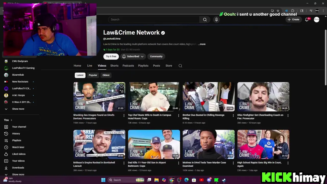Open more options for High School Rapist video
327x184 pixels.
click(x=288, y=163)
